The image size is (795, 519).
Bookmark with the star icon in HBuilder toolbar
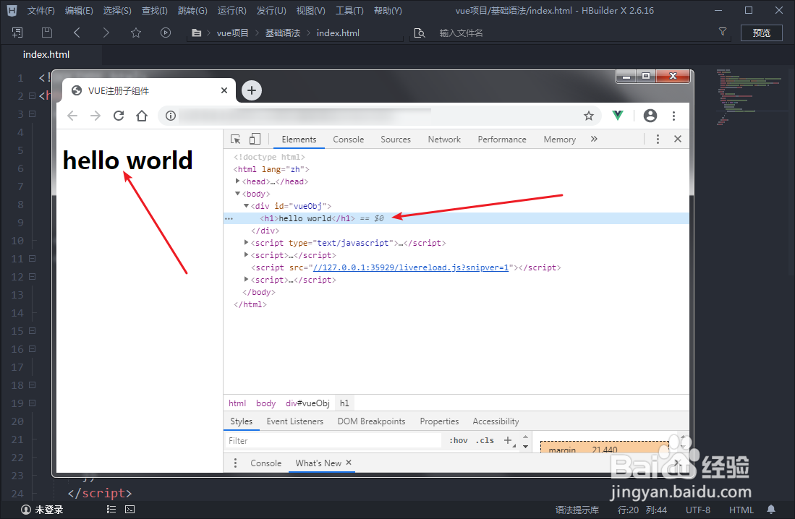(136, 33)
